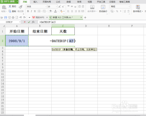Click the fill color paint bucket

point(51,11)
